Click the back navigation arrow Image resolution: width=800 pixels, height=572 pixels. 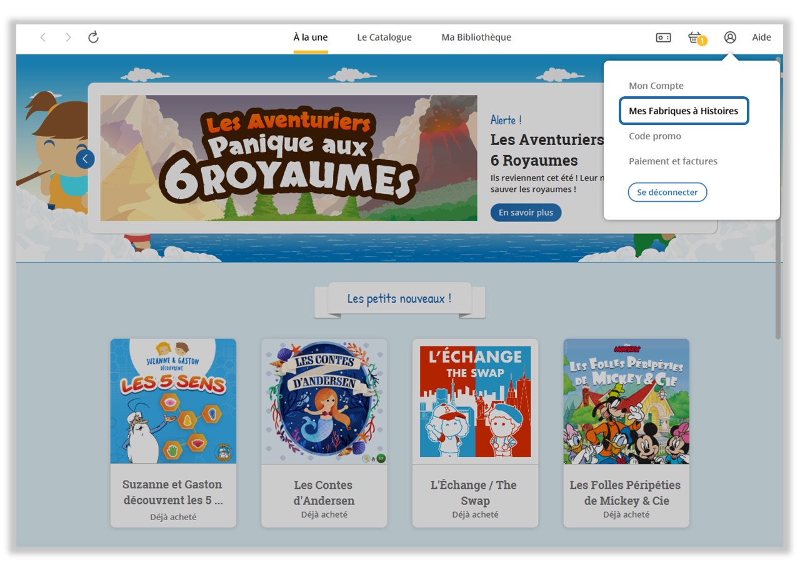coord(43,38)
